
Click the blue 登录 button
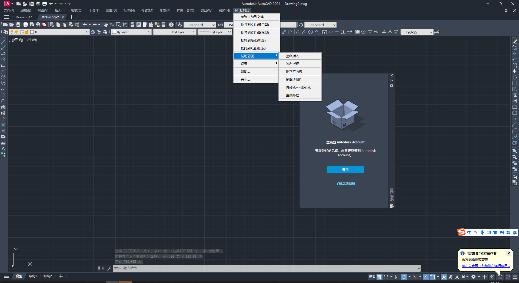pos(345,170)
